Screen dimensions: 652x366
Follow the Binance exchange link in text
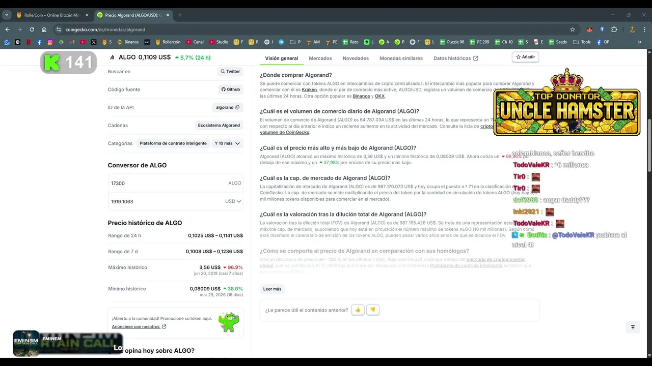(x=361, y=96)
